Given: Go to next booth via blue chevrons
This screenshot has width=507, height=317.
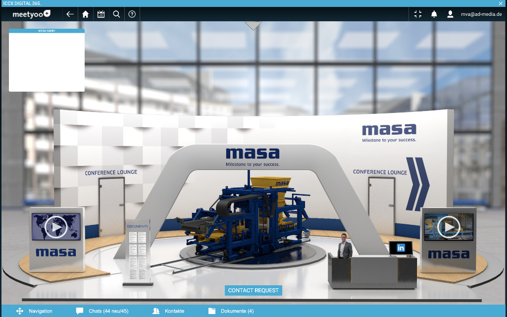Looking at the screenshot, I should coord(417,184).
